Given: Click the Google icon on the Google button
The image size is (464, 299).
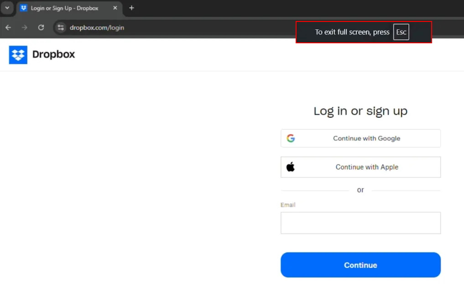Looking at the screenshot, I should (x=291, y=138).
